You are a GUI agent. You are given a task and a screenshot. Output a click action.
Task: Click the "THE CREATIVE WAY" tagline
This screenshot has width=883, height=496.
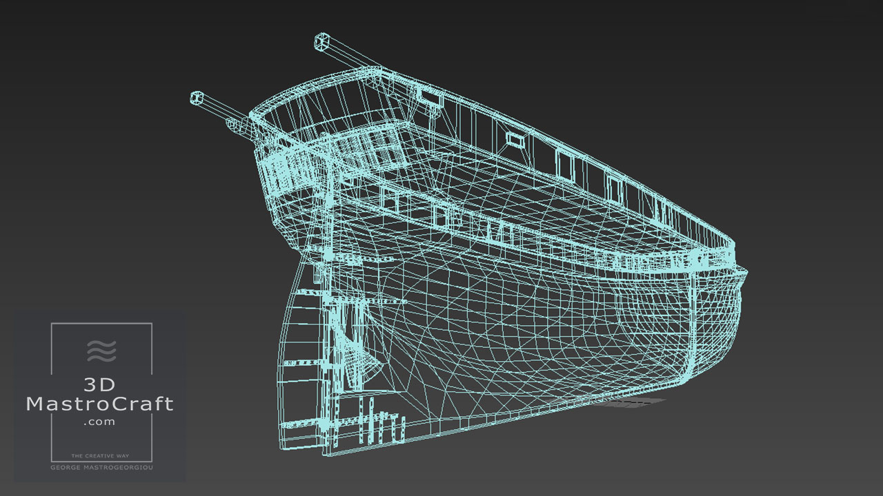tap(101, 456)
